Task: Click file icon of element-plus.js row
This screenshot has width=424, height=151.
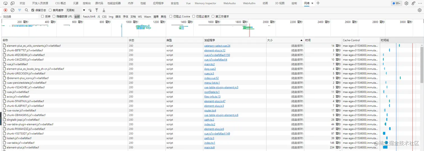Action: tap(4, 147)
